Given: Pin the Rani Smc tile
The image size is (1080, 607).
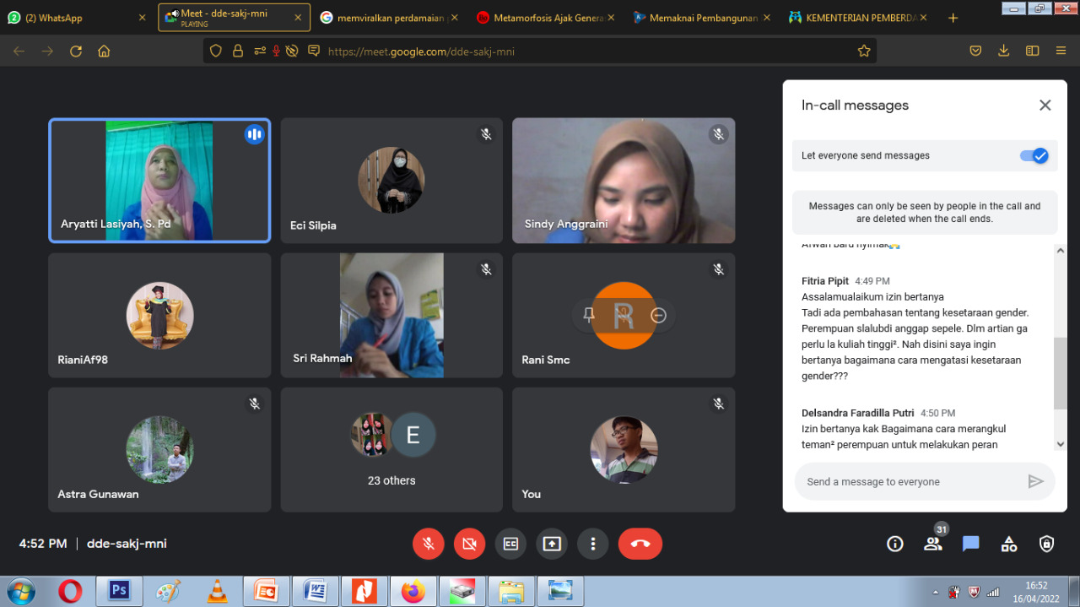Looking at the screenshot, I should pos(589,315).
